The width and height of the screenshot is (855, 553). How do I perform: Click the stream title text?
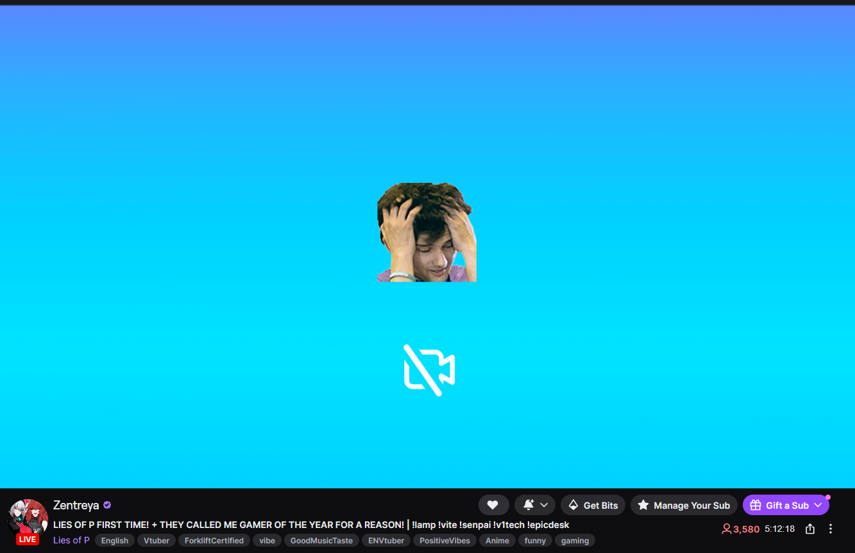tap(311, 525)
